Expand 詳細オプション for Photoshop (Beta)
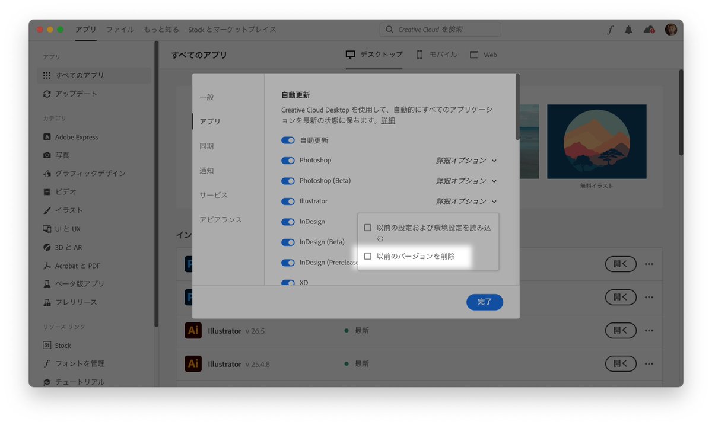712x425 pixels. click(466, 181)
